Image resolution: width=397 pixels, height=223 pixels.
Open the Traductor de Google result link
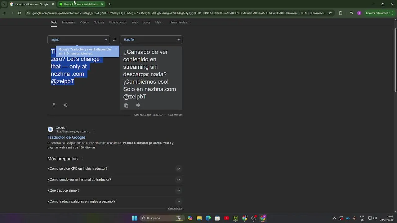coord(66,137)
